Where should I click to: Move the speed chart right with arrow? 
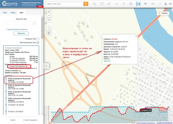point(171,115)
